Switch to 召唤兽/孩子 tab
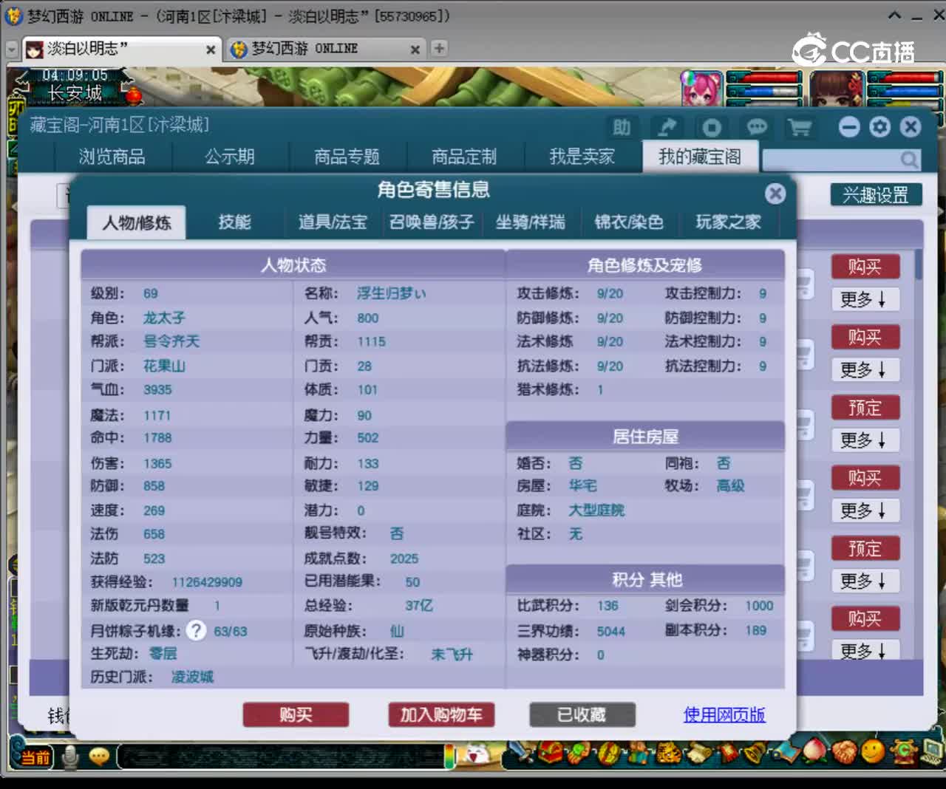Image resolution: width=946 pixels, height=789 pixels. coord(432,222)
